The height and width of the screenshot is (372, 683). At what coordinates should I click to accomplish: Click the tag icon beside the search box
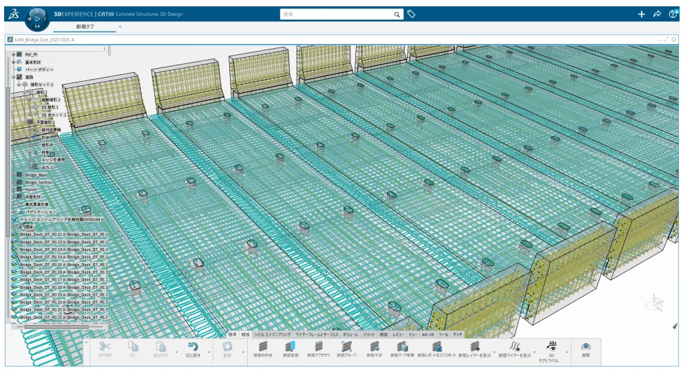coord(411,14)
